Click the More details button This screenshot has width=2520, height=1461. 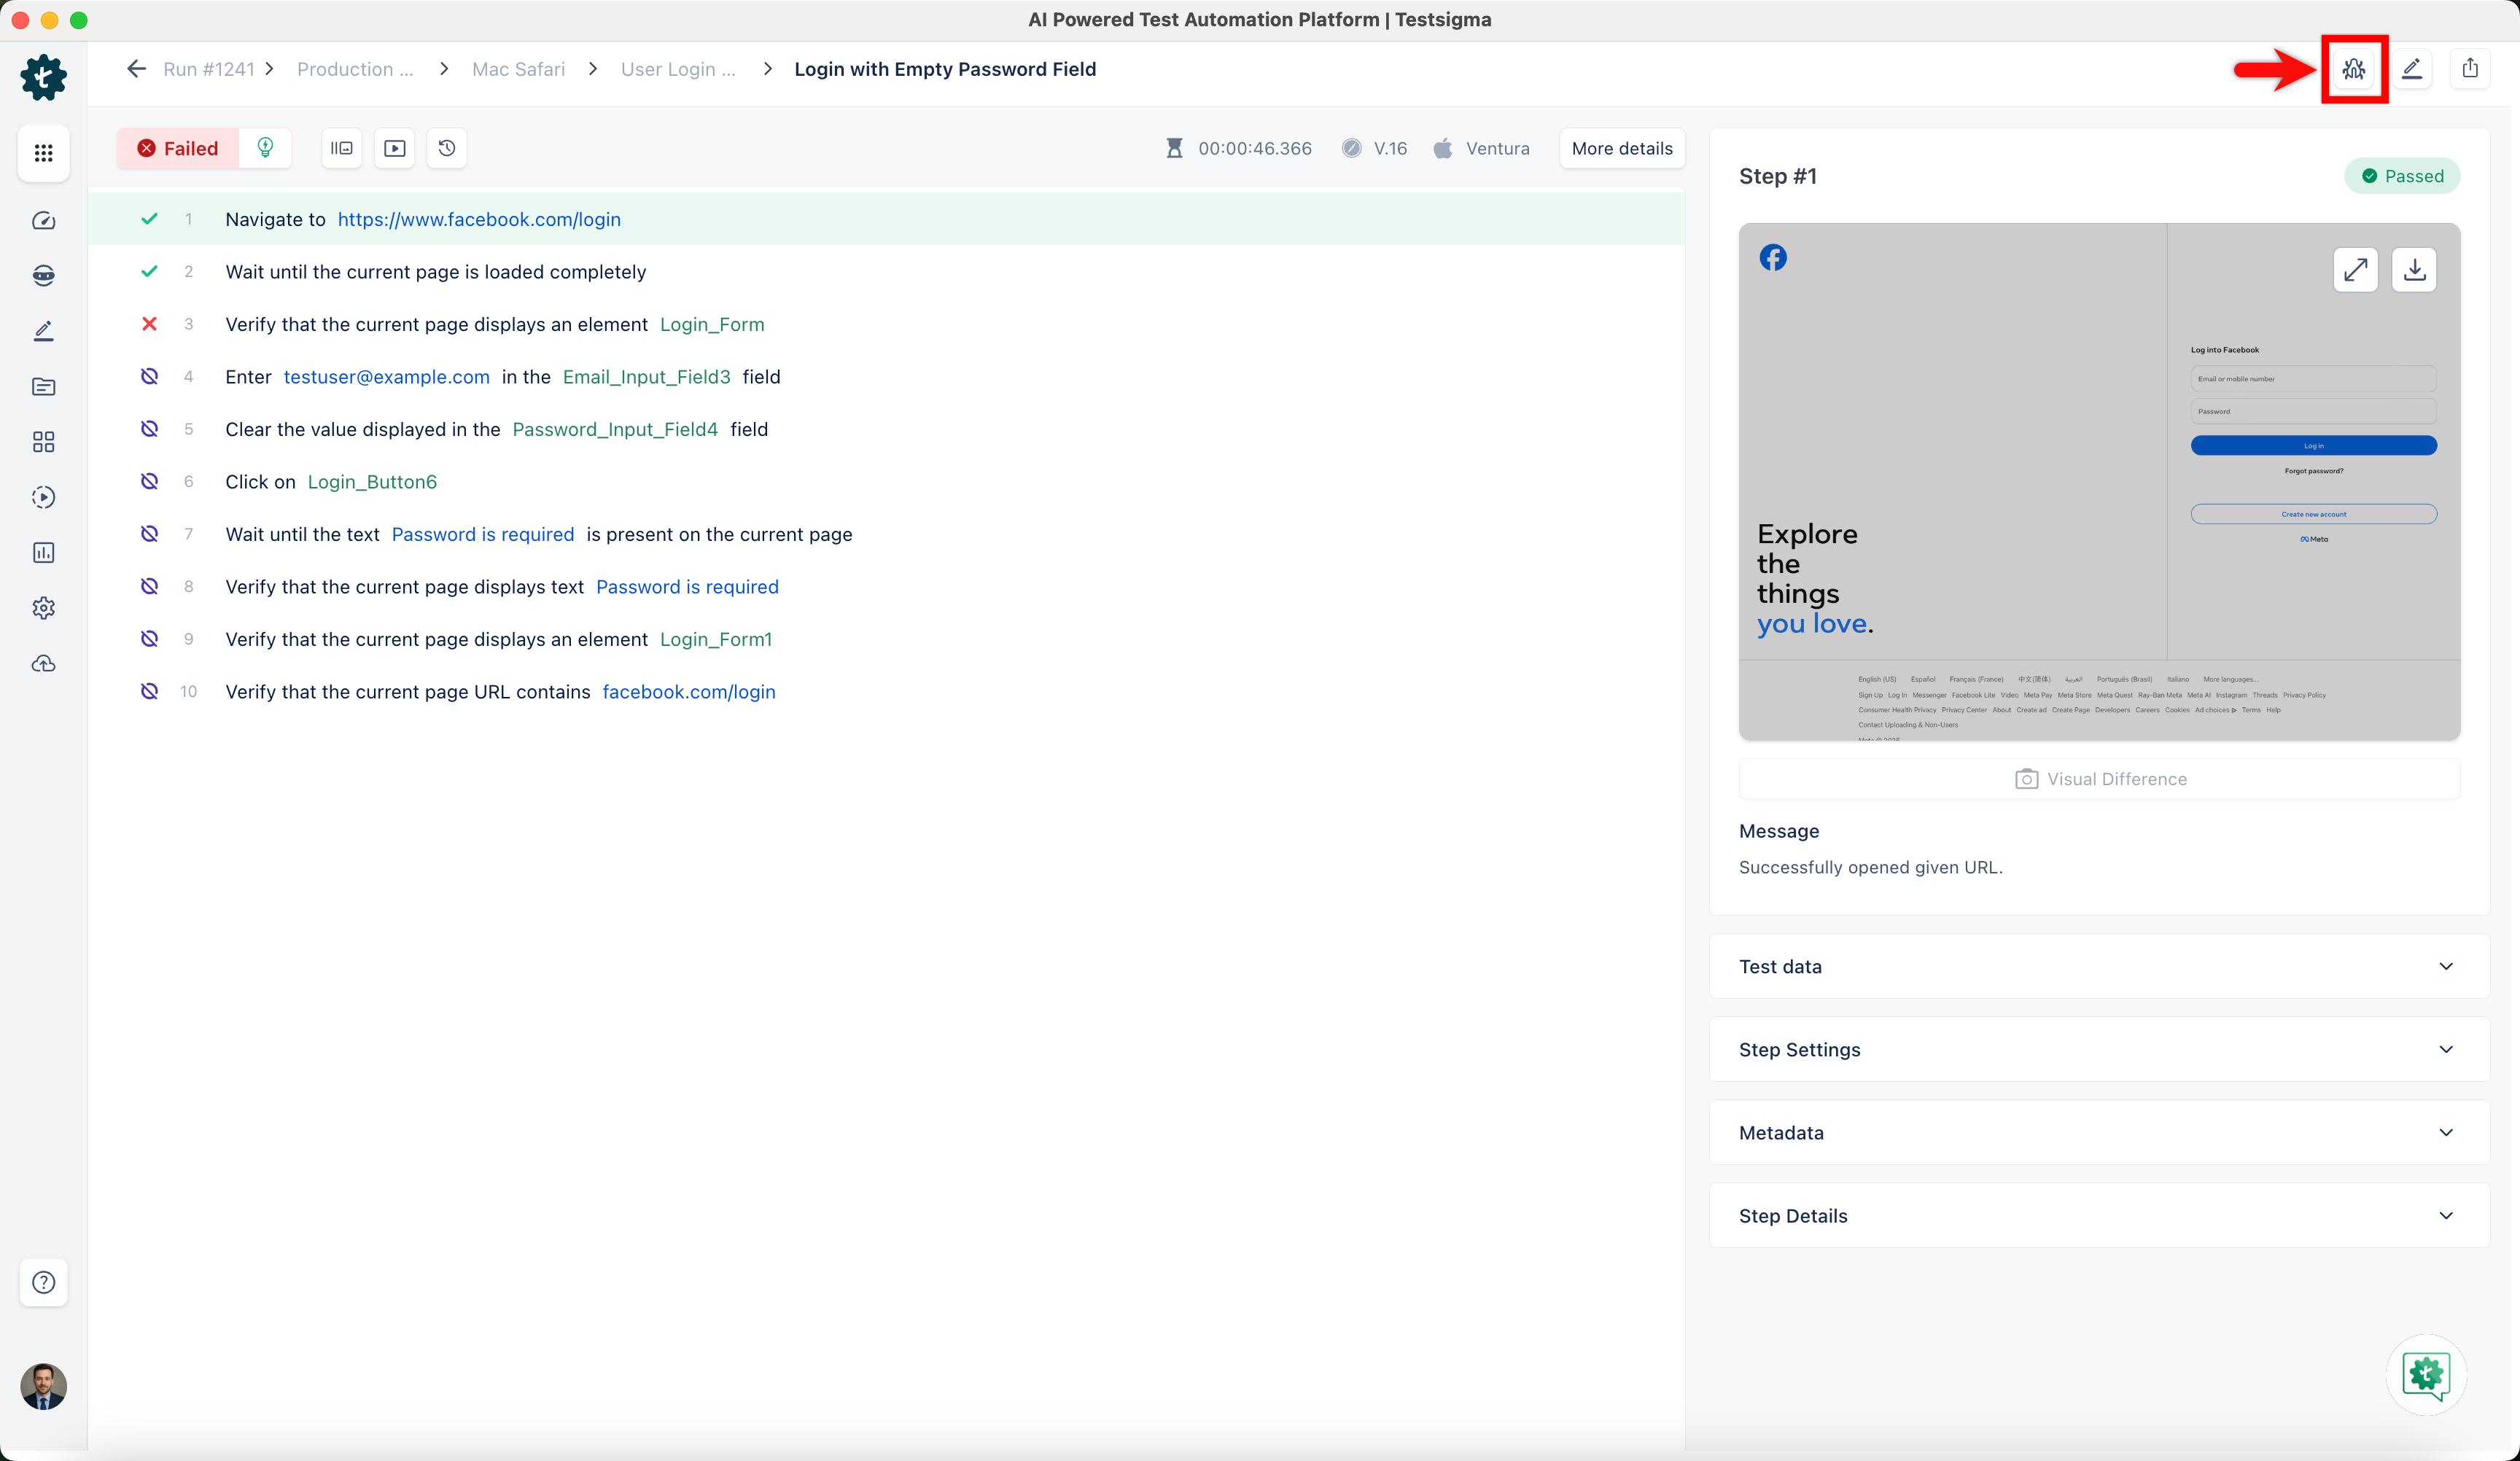coord(1622,148)
